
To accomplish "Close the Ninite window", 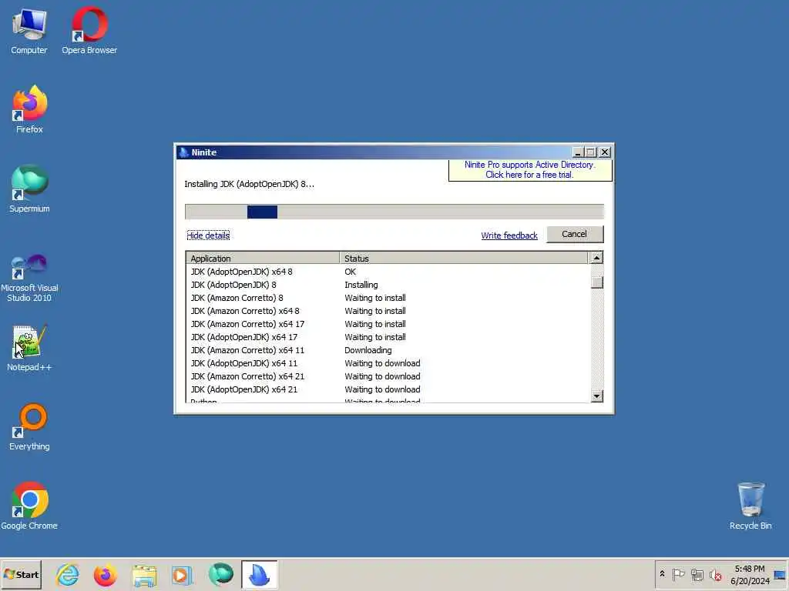I will (605, 152).
